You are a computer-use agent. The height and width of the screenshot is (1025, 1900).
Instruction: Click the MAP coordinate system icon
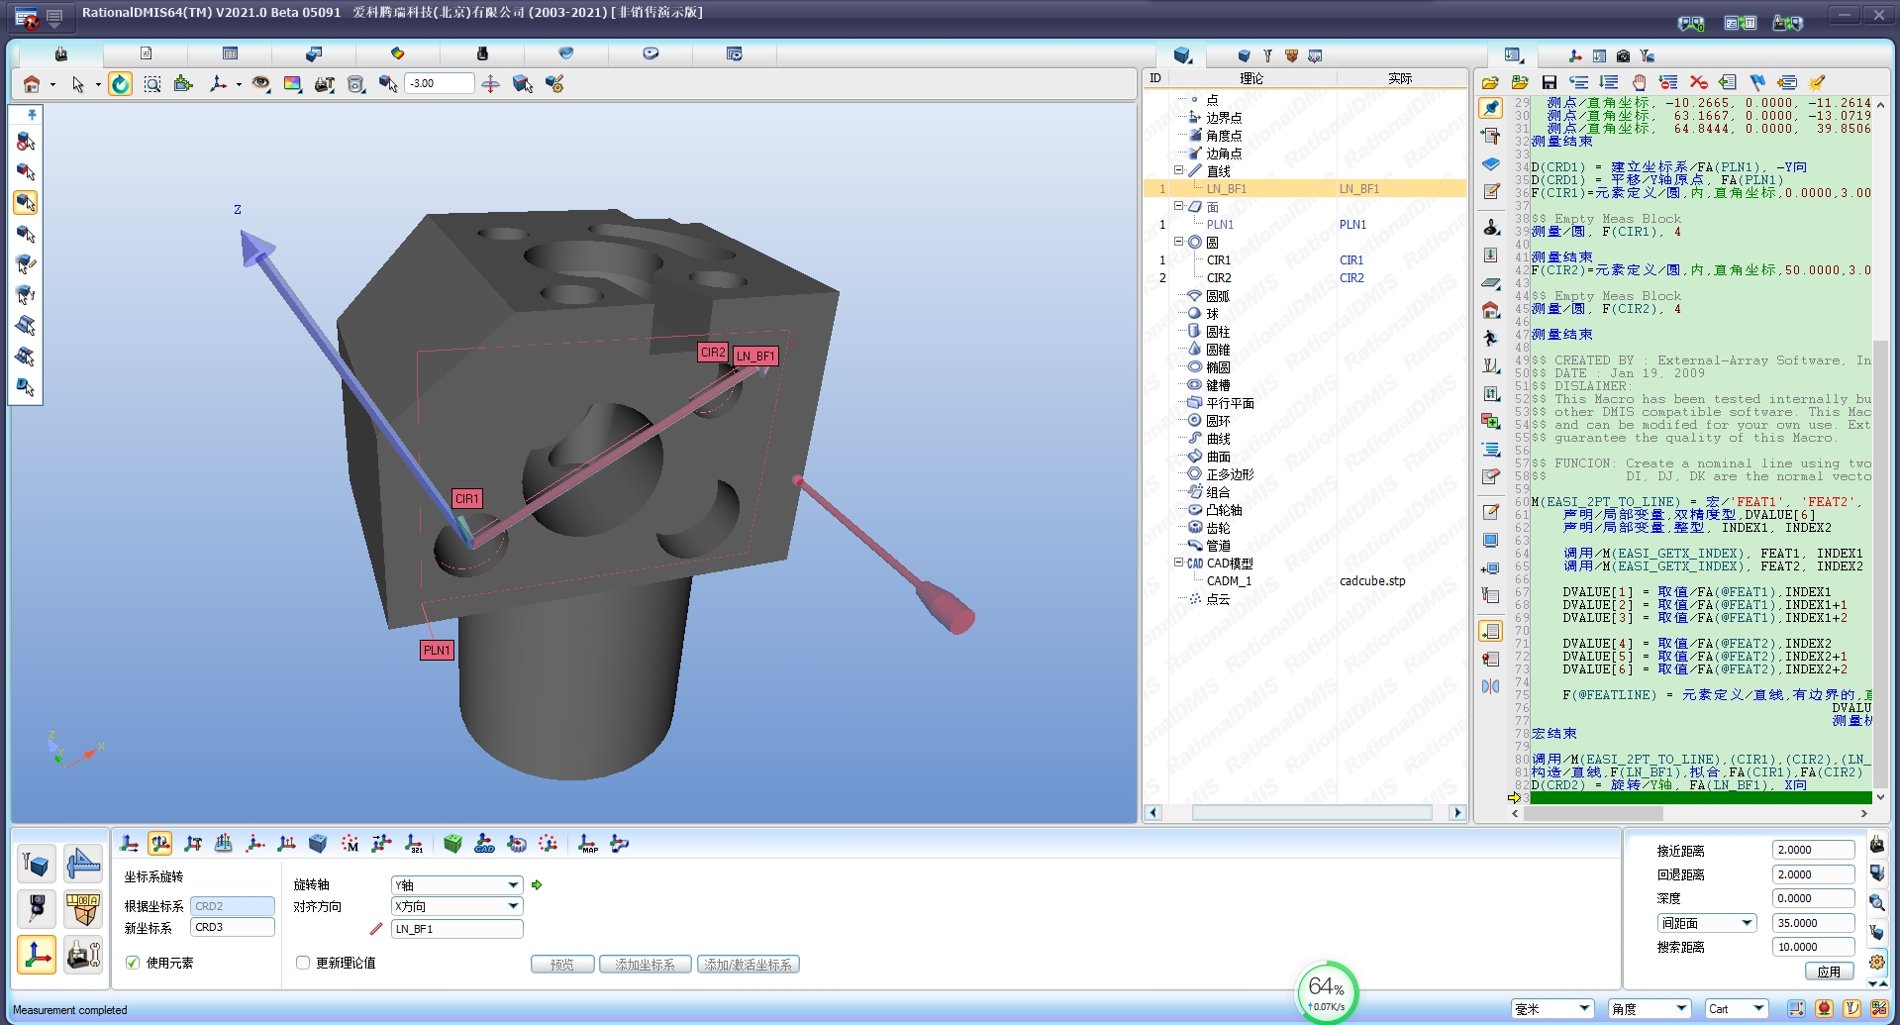coord(588,844)
